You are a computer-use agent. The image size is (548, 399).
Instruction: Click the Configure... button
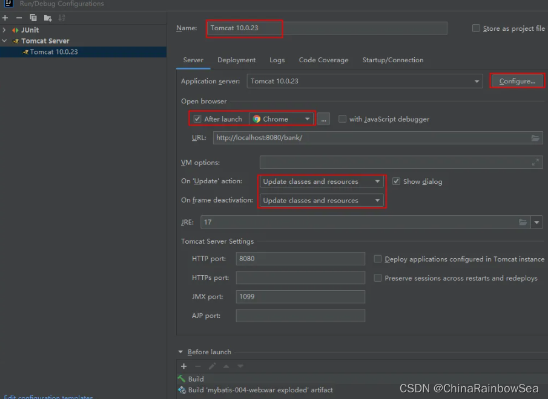(517, 81)
